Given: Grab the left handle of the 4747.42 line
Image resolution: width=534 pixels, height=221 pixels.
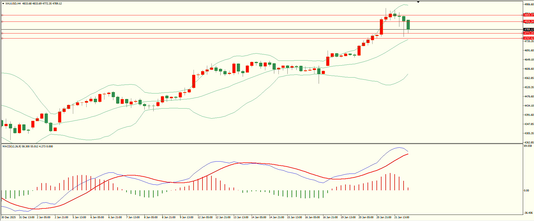Looking at the screenshot, I should coord(2,38).
